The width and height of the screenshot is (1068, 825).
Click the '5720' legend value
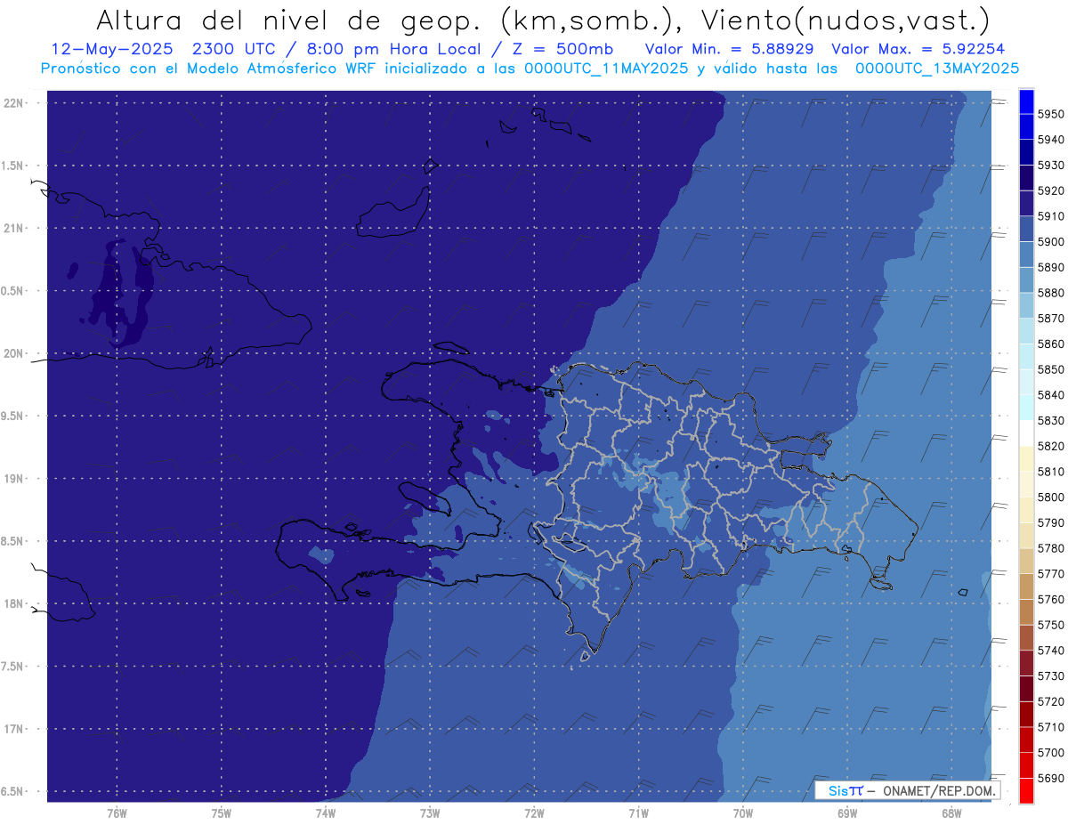click(x=1051, y=701)
